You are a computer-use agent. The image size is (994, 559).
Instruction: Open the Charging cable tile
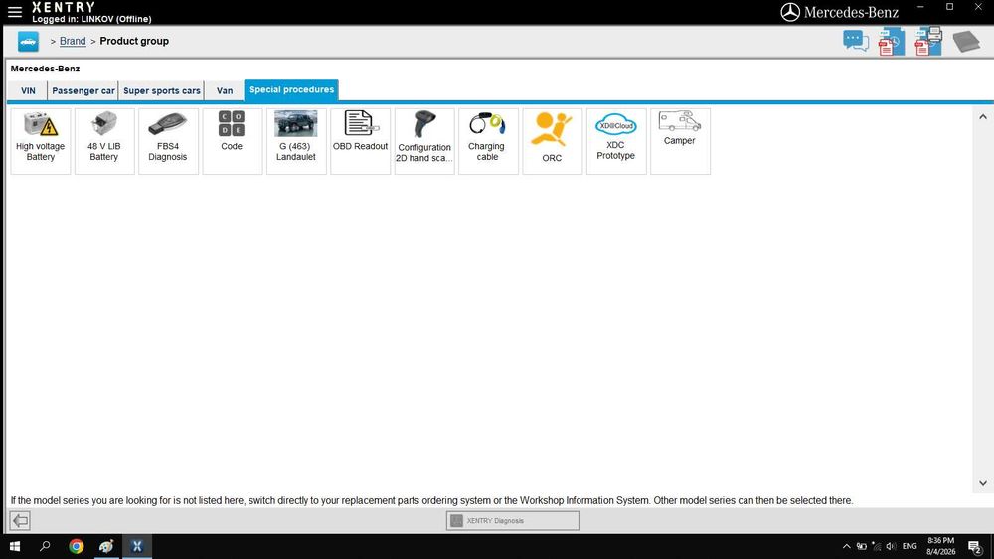tap(488, 141)
